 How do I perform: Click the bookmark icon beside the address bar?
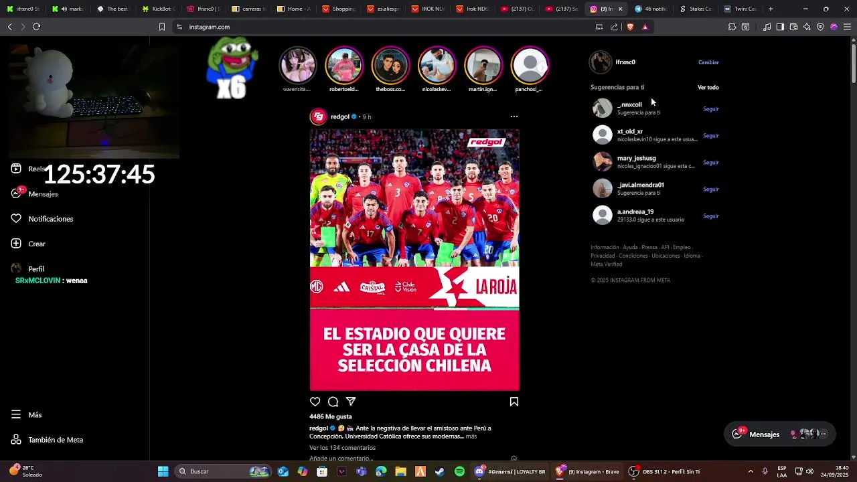[161, 27]
